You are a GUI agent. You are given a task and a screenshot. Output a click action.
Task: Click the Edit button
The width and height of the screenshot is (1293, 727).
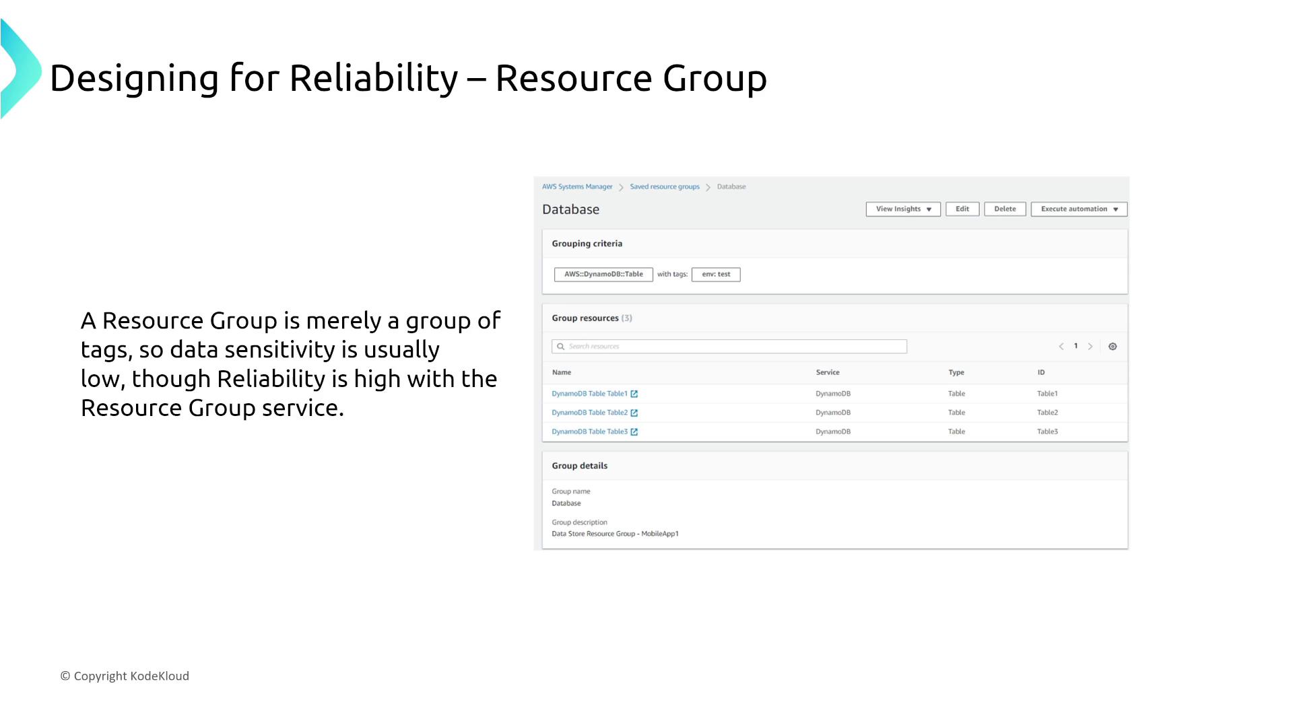[962, 209]
